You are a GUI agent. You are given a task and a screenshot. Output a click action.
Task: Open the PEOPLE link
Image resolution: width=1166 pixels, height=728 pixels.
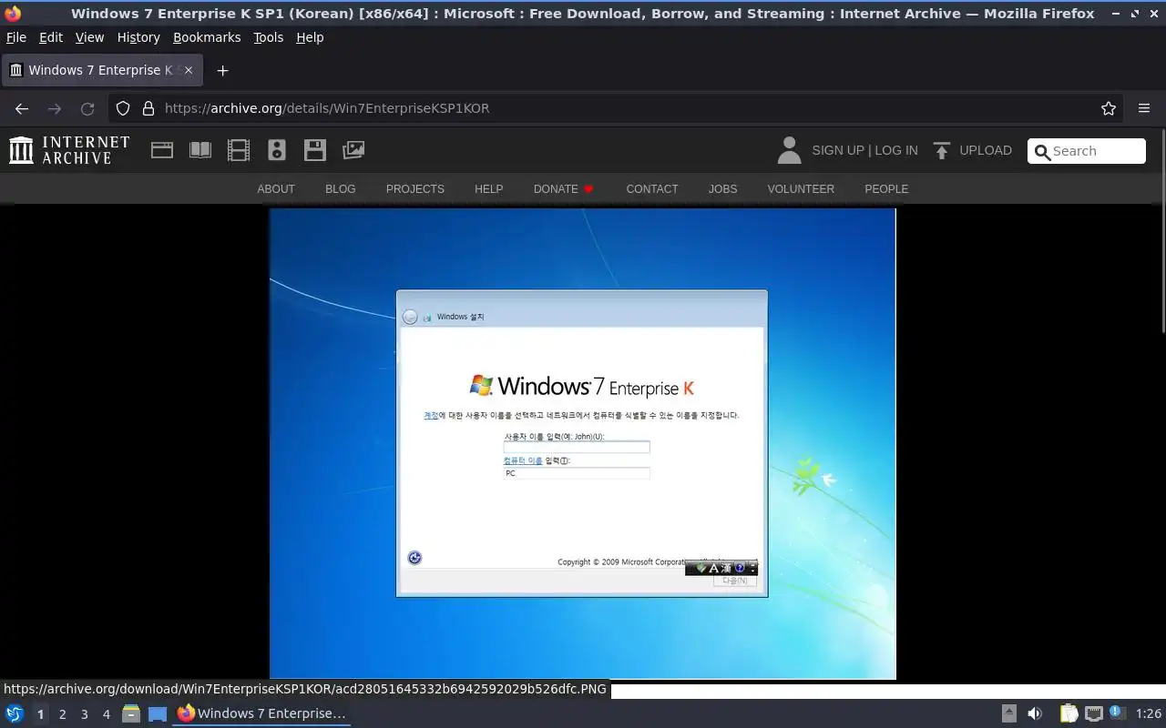[x=886, y=189]
